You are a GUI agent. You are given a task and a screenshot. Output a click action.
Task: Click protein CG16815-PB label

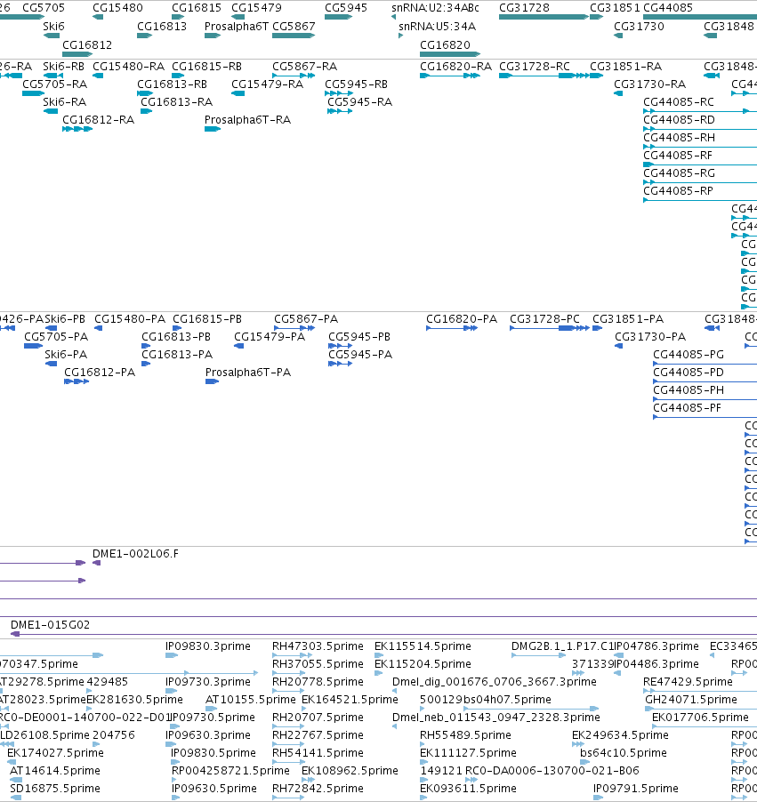pyautogui.click(x=207, y=319)
